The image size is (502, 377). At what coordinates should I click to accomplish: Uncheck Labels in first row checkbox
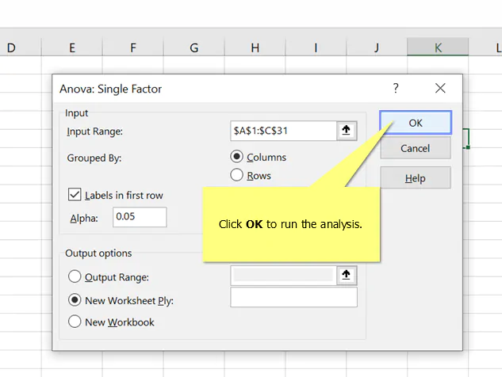[x=75, y=194]
